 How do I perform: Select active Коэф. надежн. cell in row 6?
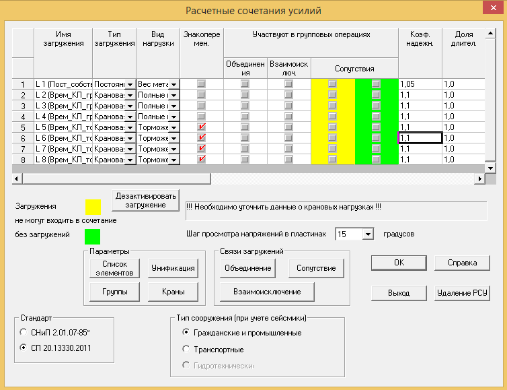tap(420, 138)
